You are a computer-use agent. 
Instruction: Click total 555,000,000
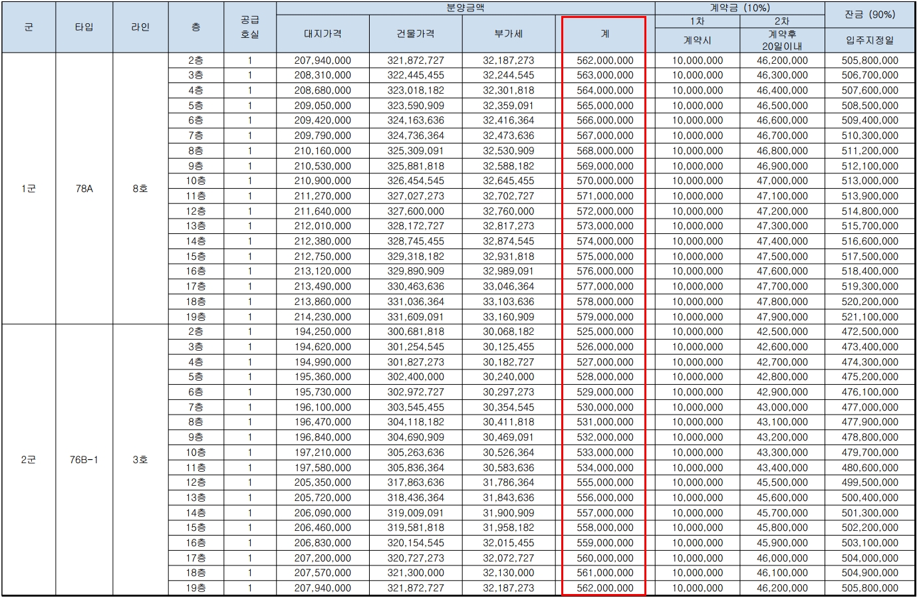(605, 482)
